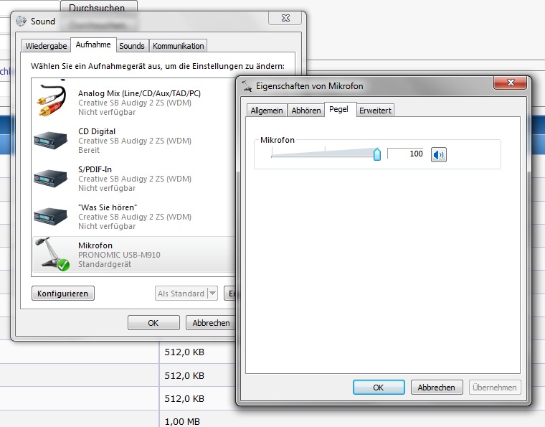Screen dimensions: 545x427
Task: Select the S/PDIF-In entry text
Action: pos(95,169)
